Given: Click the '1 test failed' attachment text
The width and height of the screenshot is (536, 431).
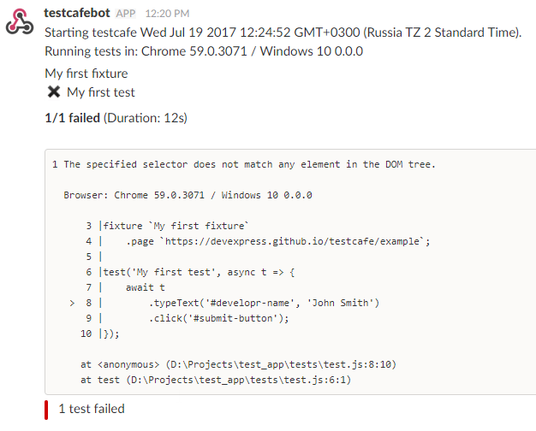Looking at the screenshot, I should 91,409.
